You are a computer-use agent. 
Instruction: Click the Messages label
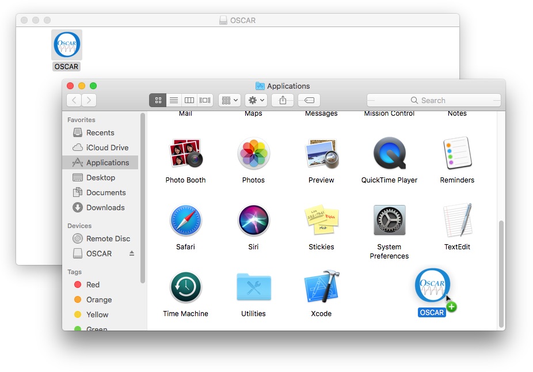[321, 113]
